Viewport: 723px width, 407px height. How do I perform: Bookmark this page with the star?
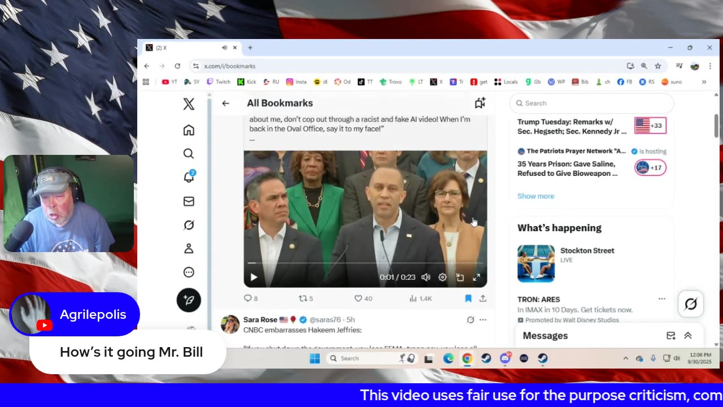[x=658, y=66]
